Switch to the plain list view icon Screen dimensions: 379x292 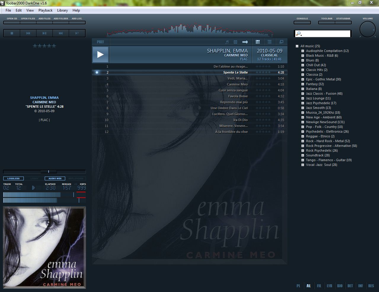[x=269, y=42]
